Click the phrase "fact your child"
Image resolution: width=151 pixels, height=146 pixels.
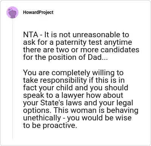(48, 88)
